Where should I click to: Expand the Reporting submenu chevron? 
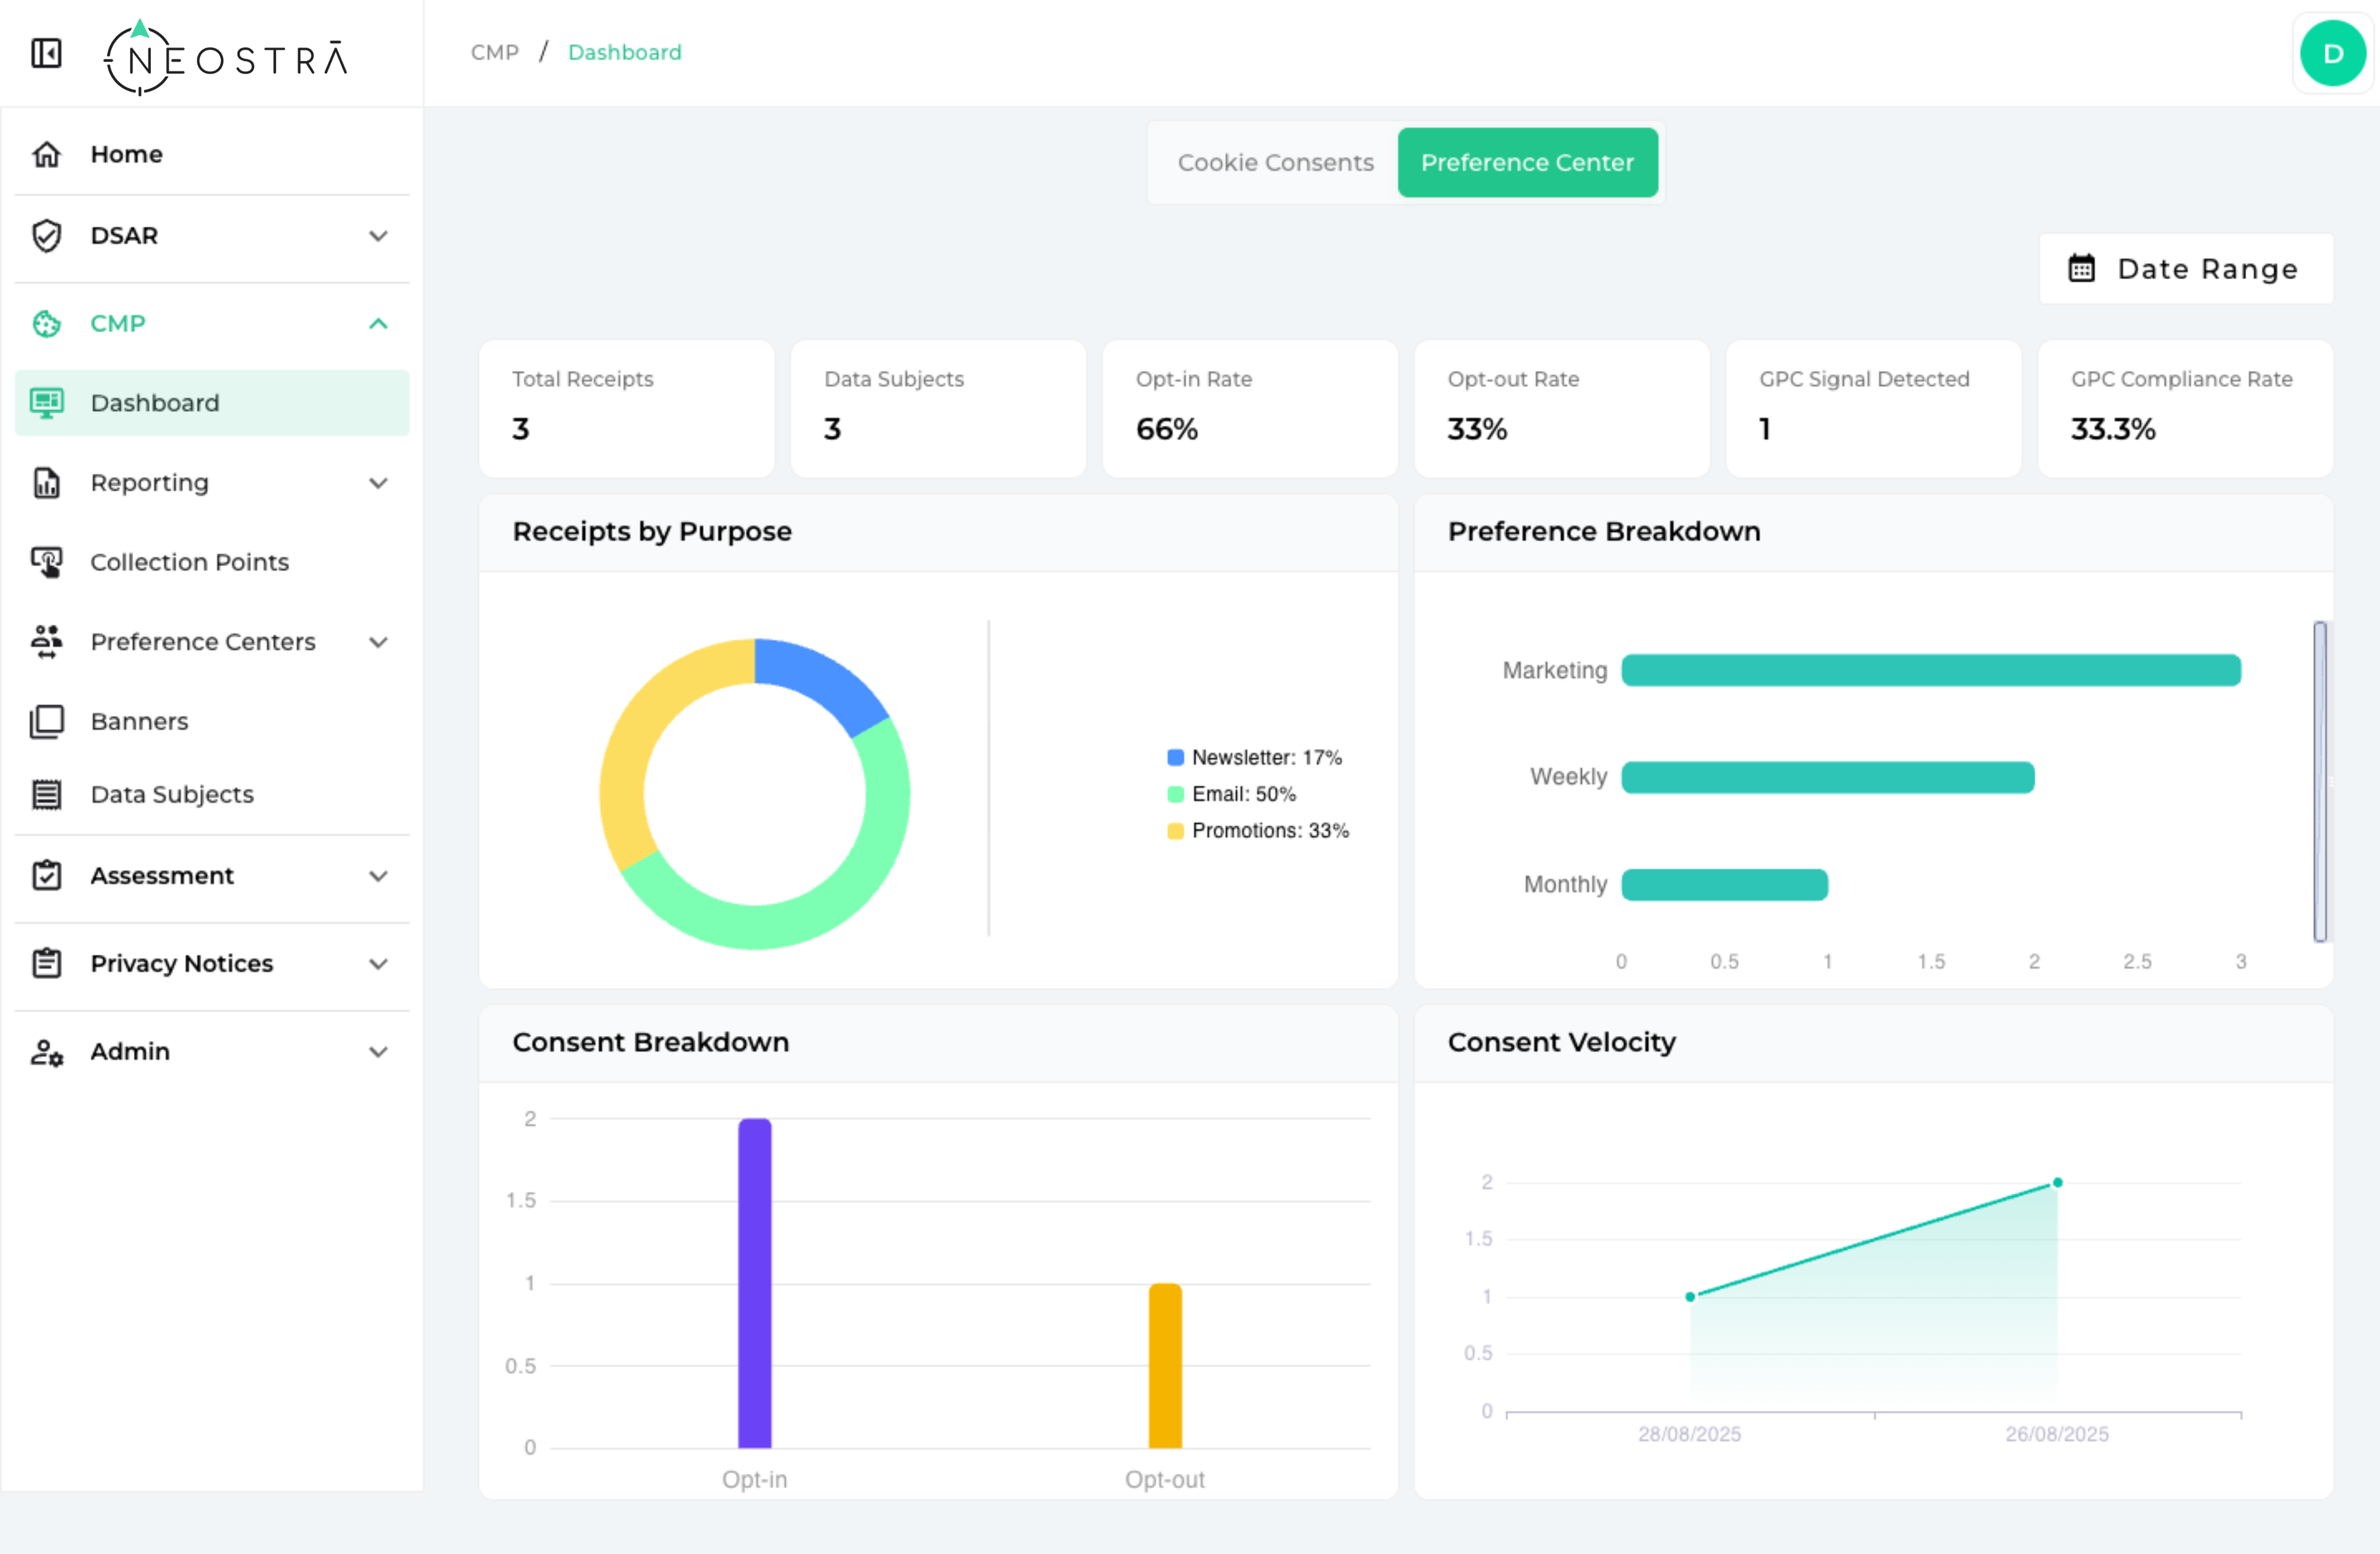pos(378,483)
